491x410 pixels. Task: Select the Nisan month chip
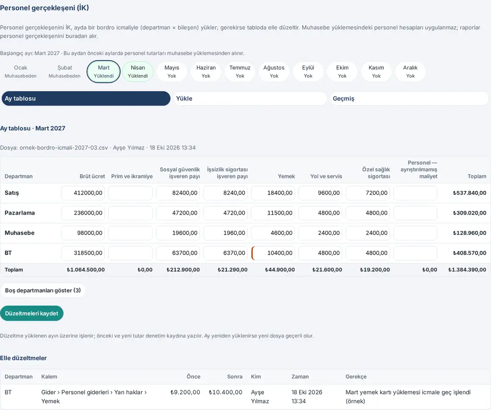[138, 72]
